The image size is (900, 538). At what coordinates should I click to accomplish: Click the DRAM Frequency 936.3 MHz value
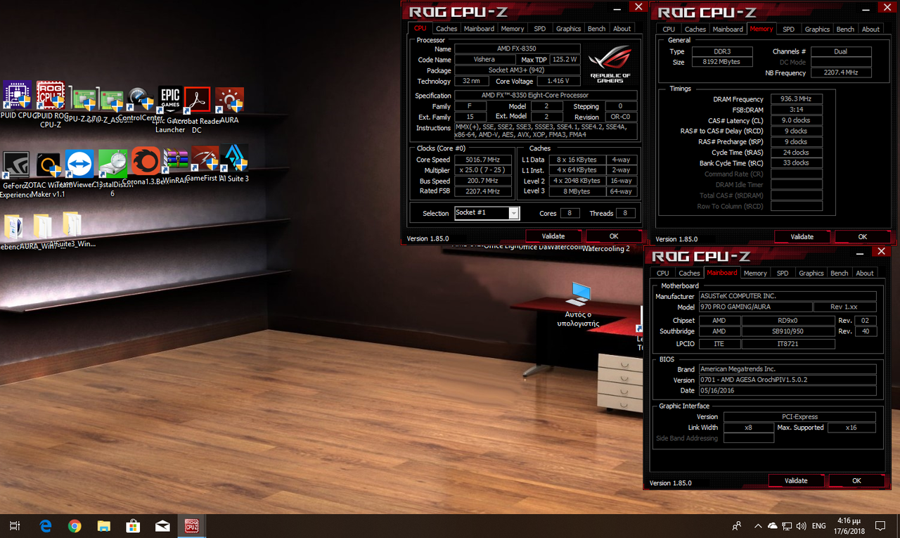tap(797, 99)
